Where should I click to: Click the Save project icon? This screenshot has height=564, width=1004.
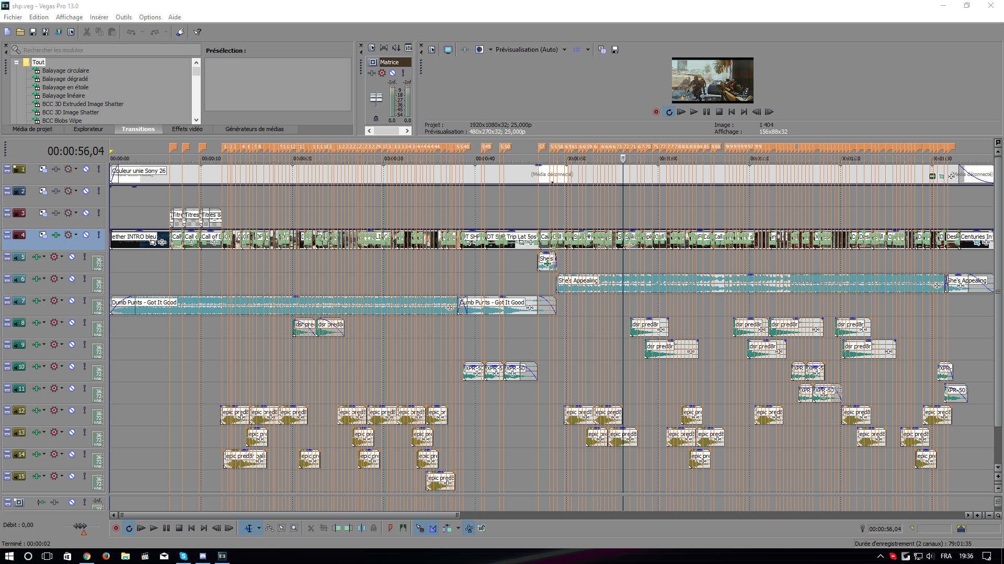pos(32,32)
